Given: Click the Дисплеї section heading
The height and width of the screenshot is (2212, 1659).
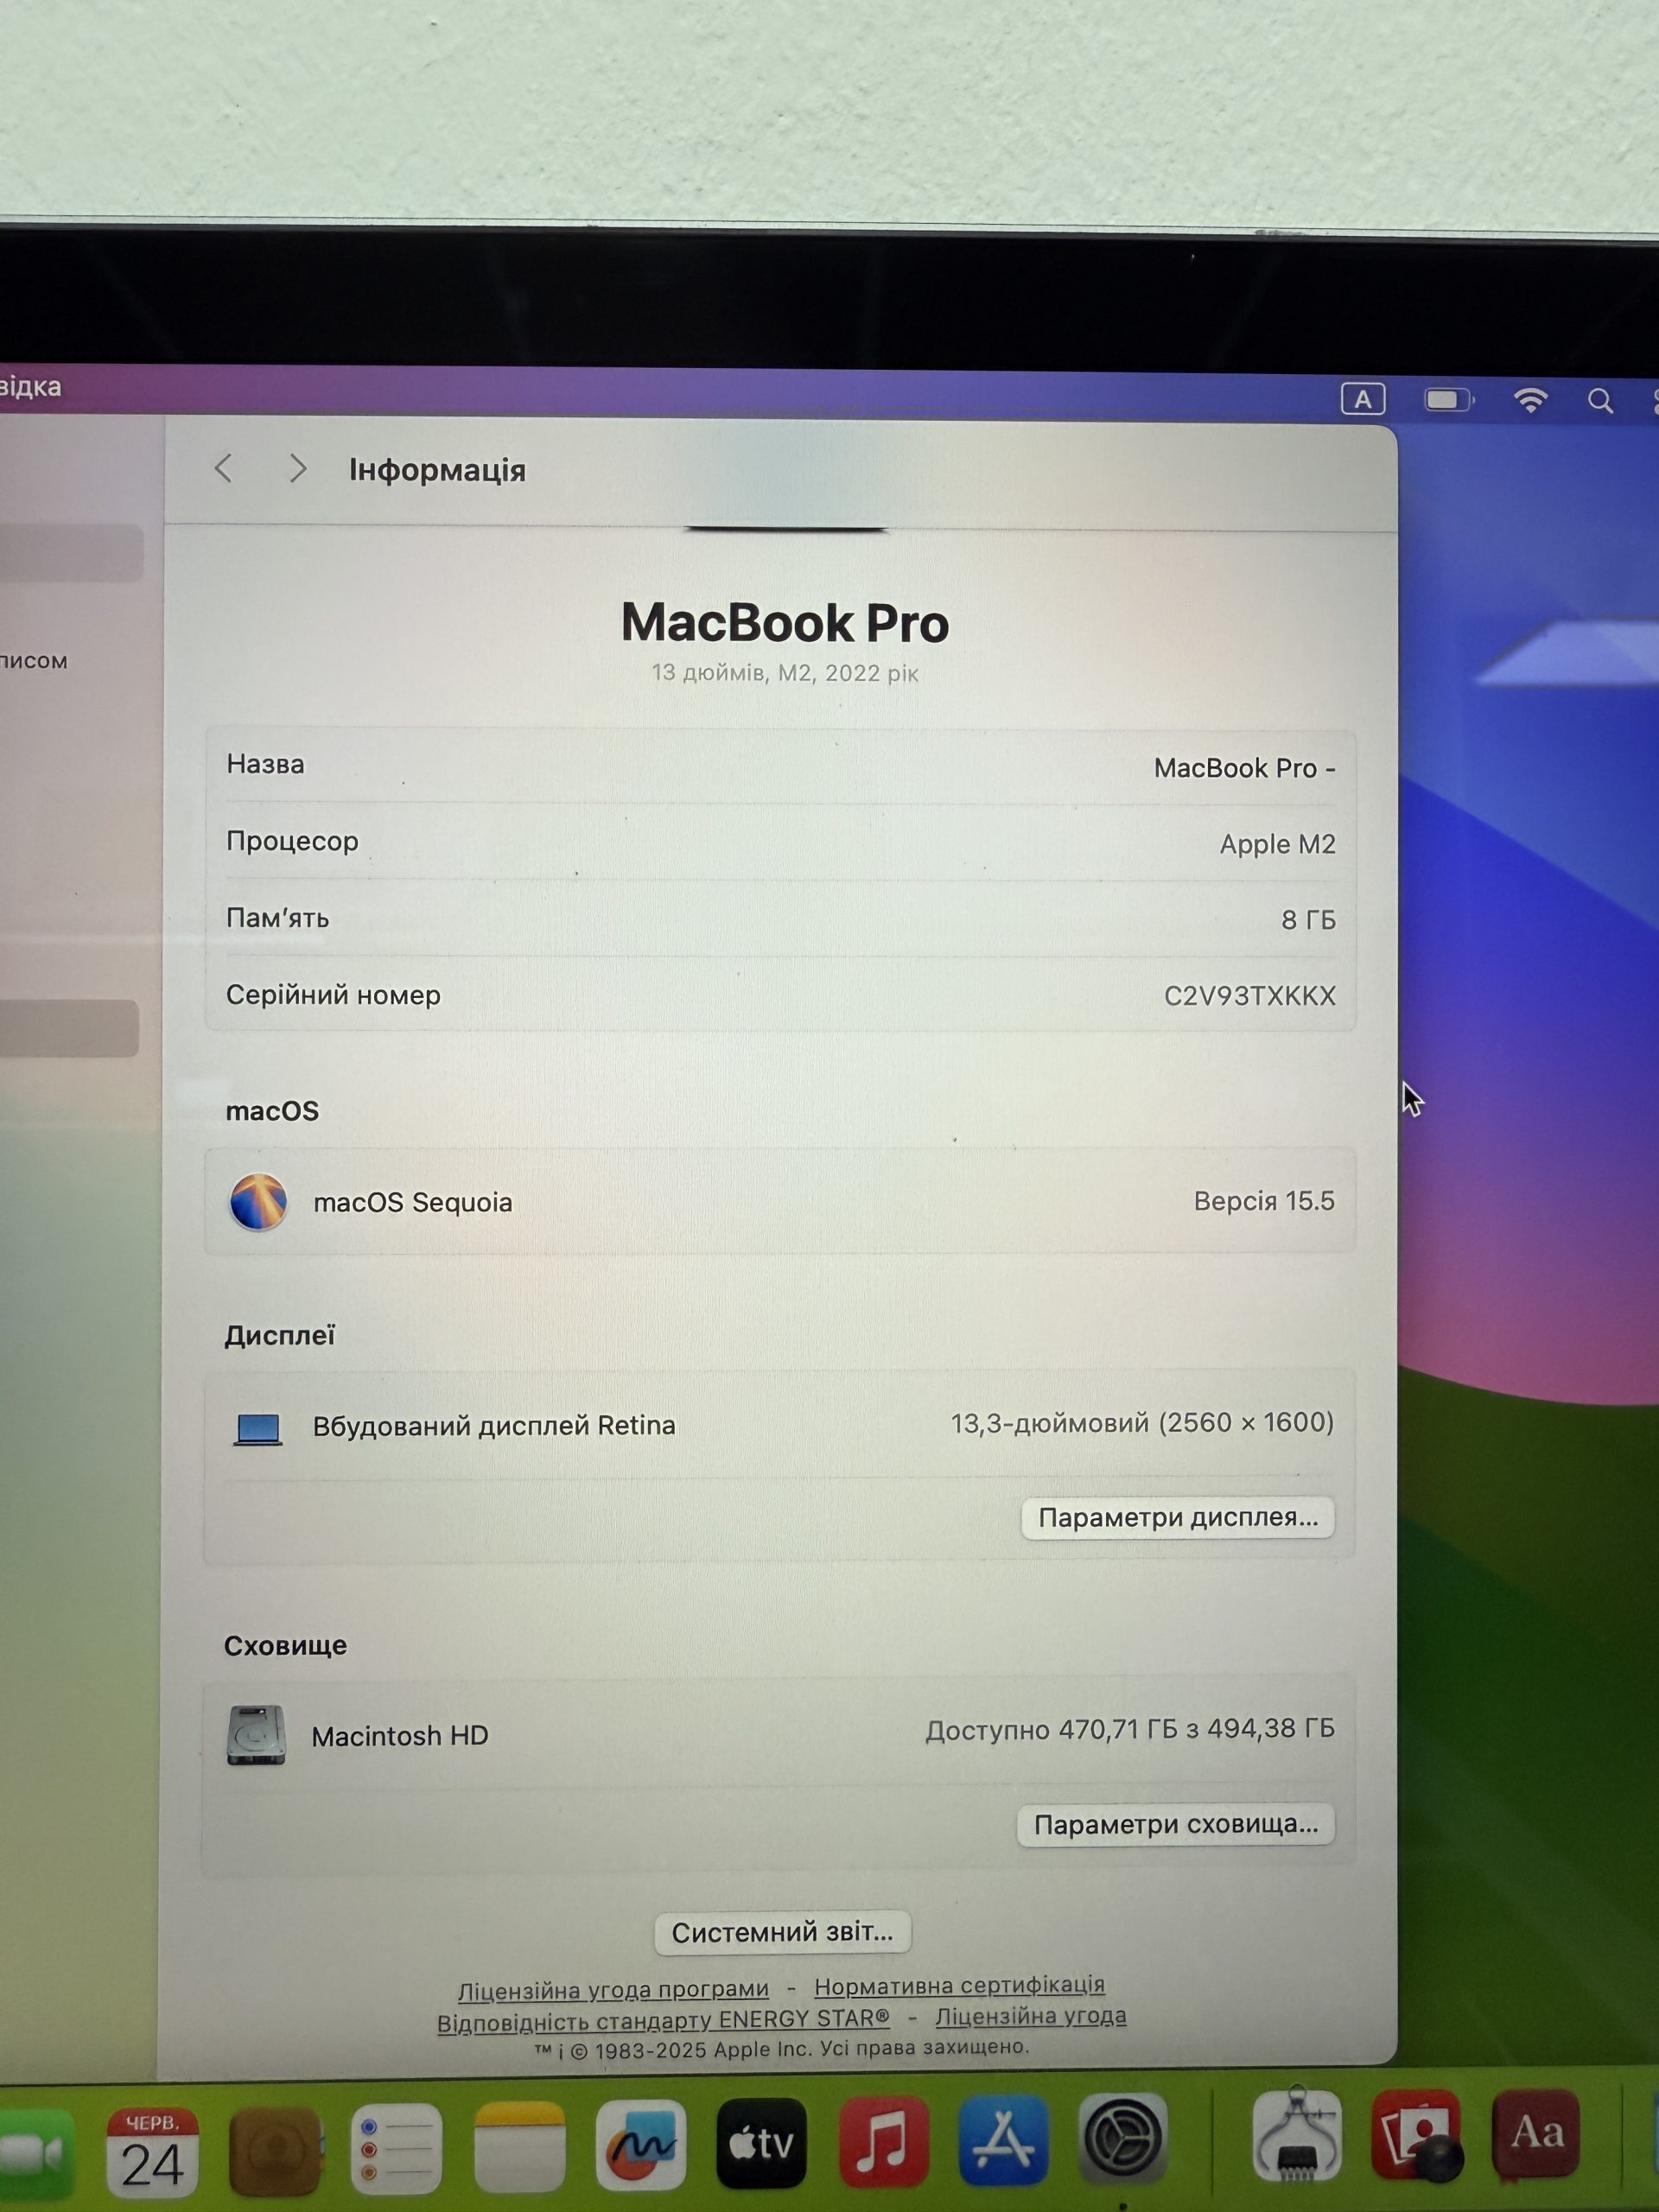Looking at the screenshot, I should [279, 1336].
